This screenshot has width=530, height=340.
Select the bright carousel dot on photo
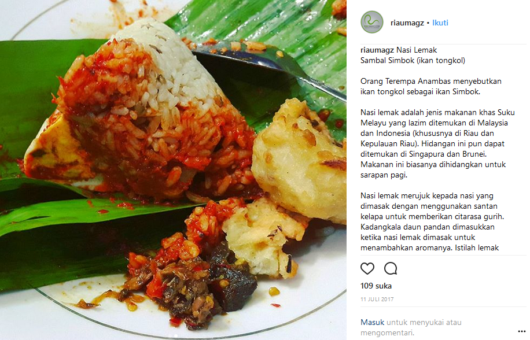(x=176, y=337)
